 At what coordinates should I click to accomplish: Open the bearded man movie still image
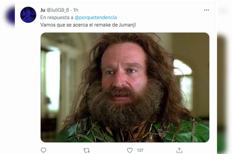tap(125, 88)
